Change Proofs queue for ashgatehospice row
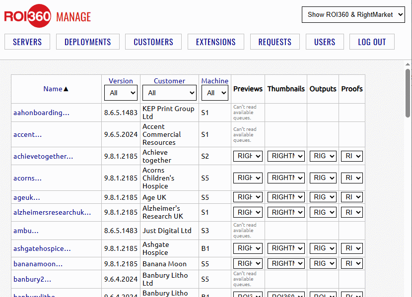Image resolution: width=412 pixels, height=297 pixels. 352,248
